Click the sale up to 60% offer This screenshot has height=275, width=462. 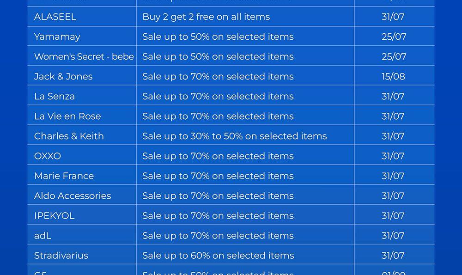[218, 256]
